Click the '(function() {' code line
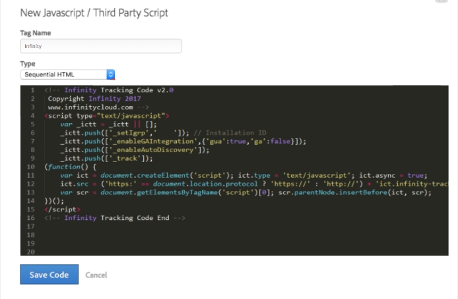458x299 pixels. point(71,167)
